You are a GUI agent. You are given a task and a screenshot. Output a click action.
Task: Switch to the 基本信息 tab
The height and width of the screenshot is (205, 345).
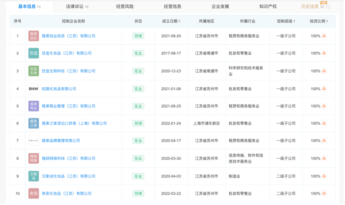coord(29,7)
